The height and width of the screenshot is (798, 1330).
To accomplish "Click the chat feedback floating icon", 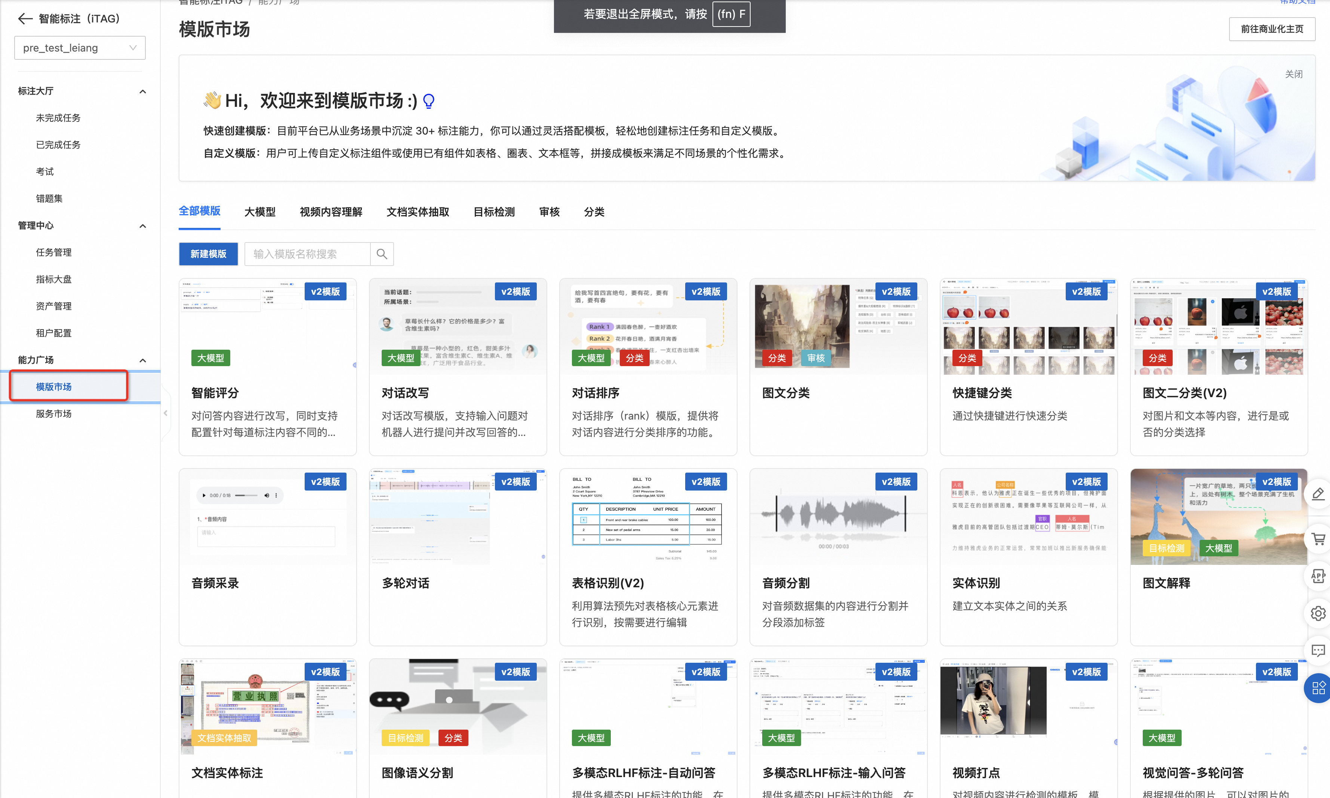I will 1318,651.
